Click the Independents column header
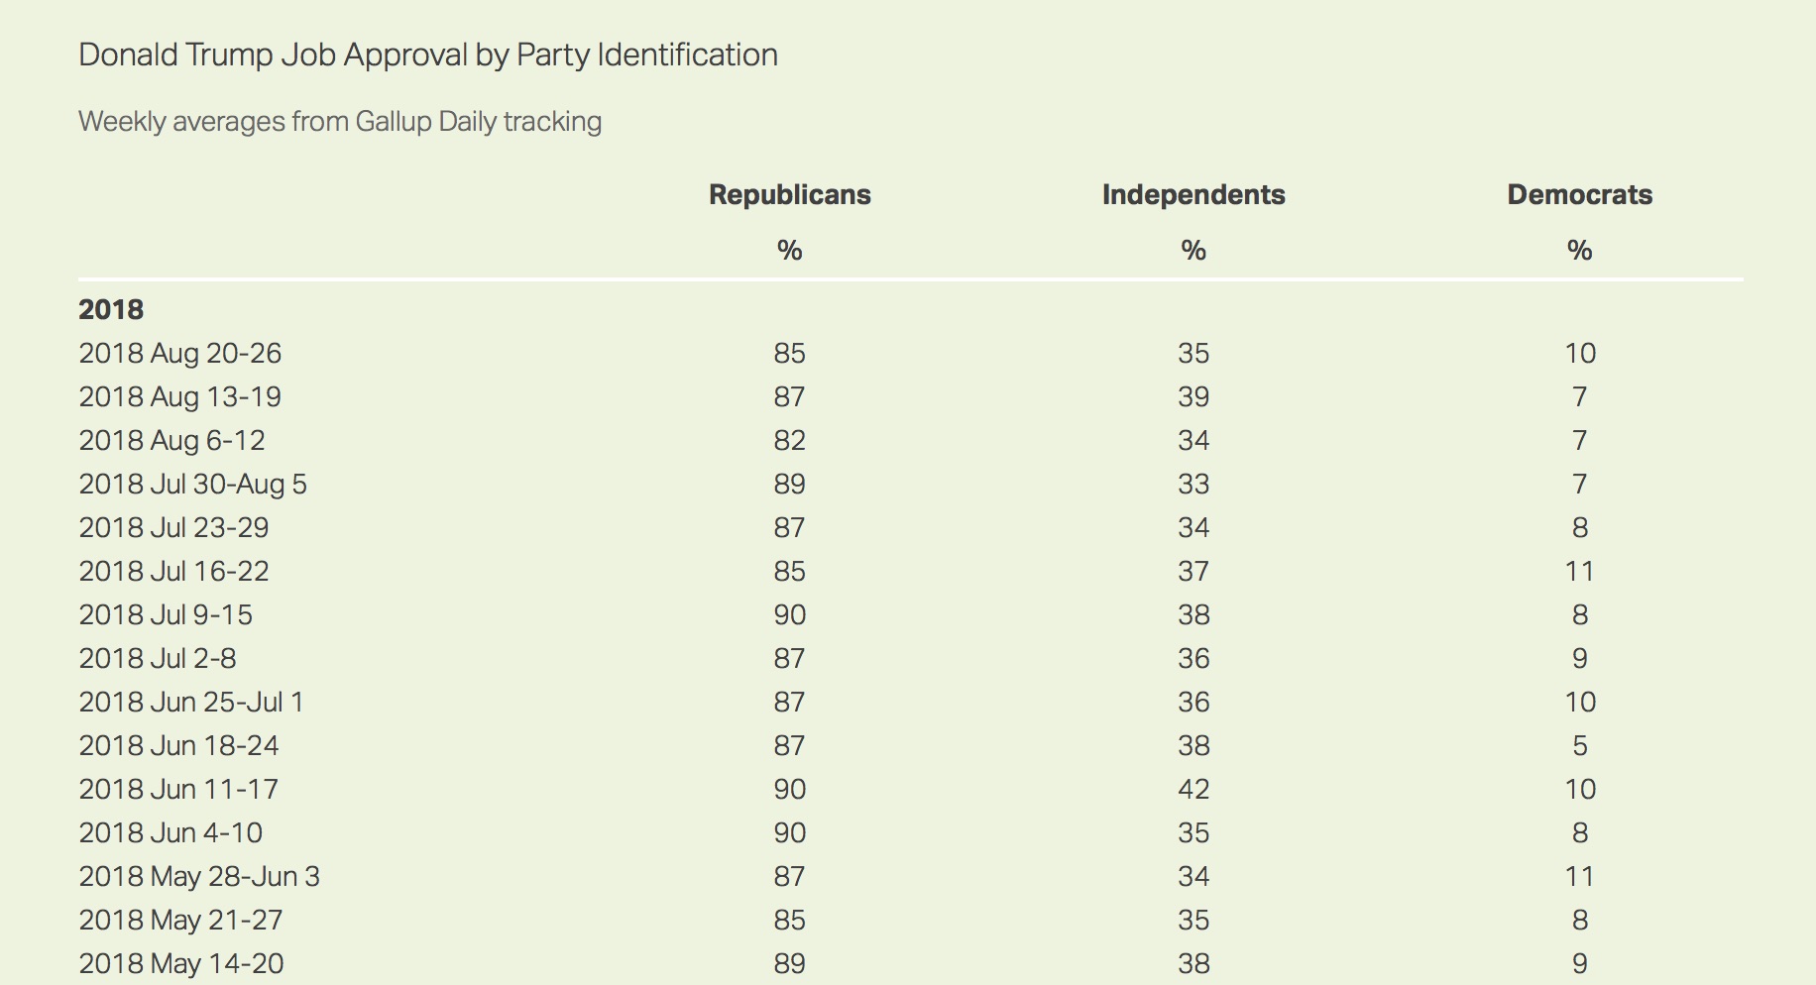Screen dimensions: 1816x985 (1192, 194)
